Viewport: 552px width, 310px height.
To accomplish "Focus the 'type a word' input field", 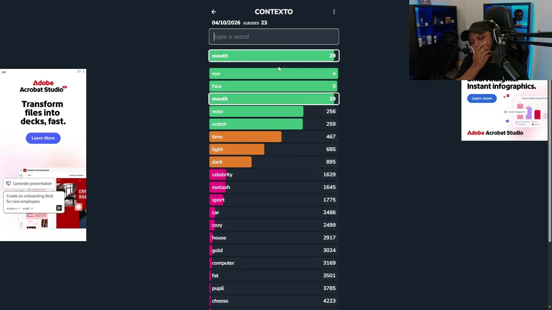I will (274, 37).
